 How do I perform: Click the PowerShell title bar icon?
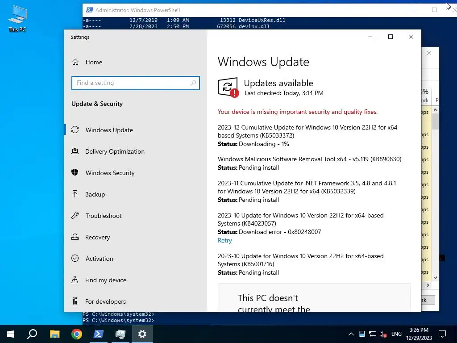point(89,10)
